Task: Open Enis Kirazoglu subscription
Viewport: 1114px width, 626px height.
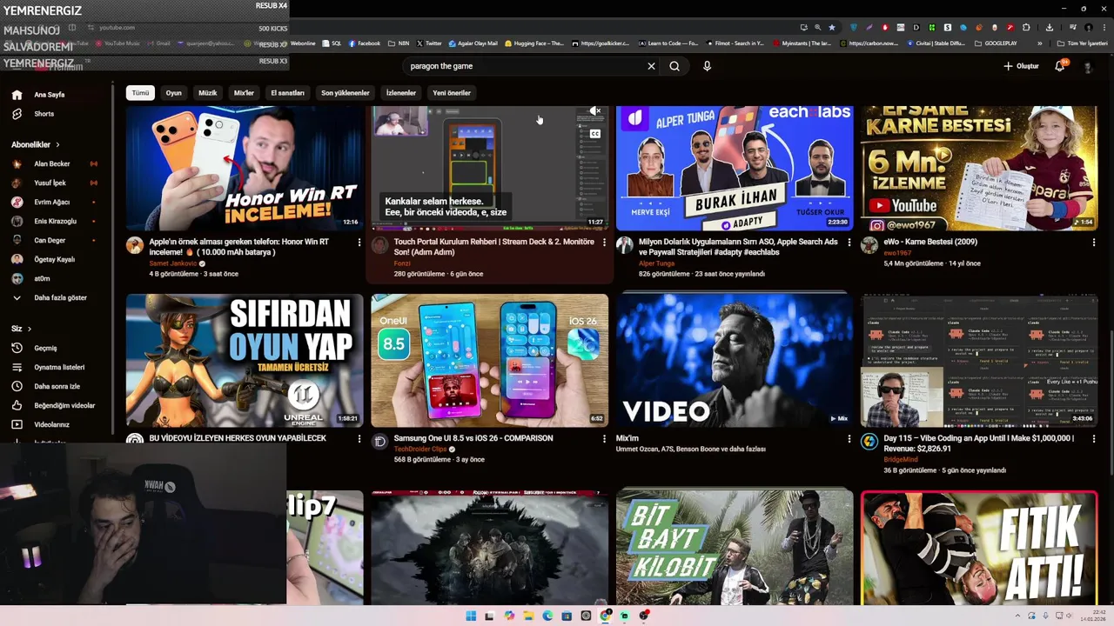Action: coord(57,221)
